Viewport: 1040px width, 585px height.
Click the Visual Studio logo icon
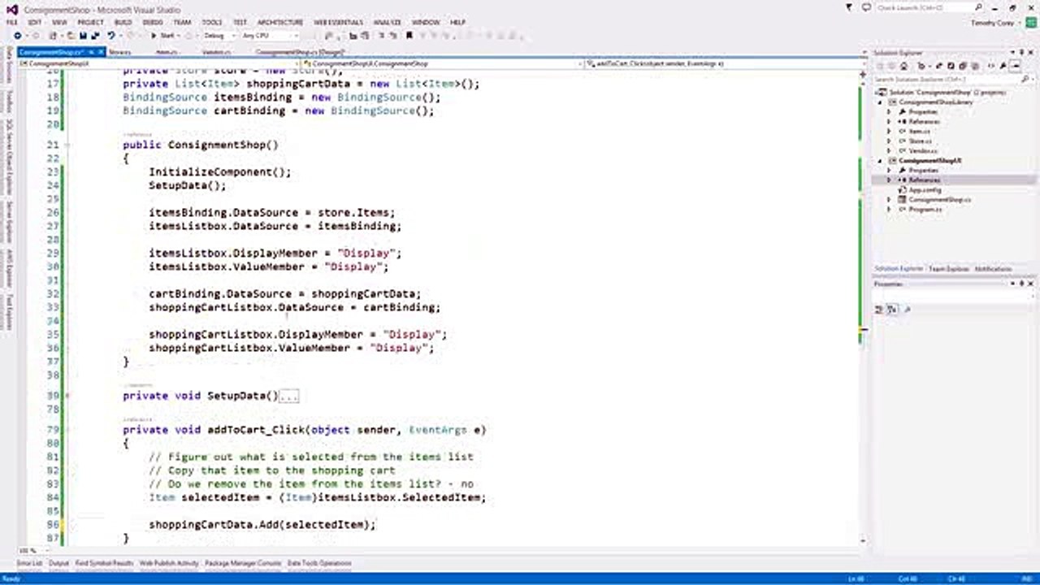[x=11, y=8]
